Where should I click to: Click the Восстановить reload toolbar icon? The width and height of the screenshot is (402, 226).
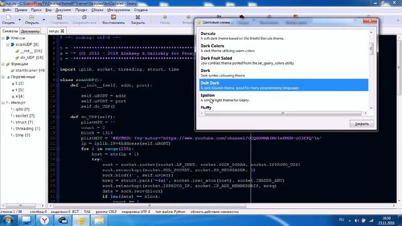(113, 19)
